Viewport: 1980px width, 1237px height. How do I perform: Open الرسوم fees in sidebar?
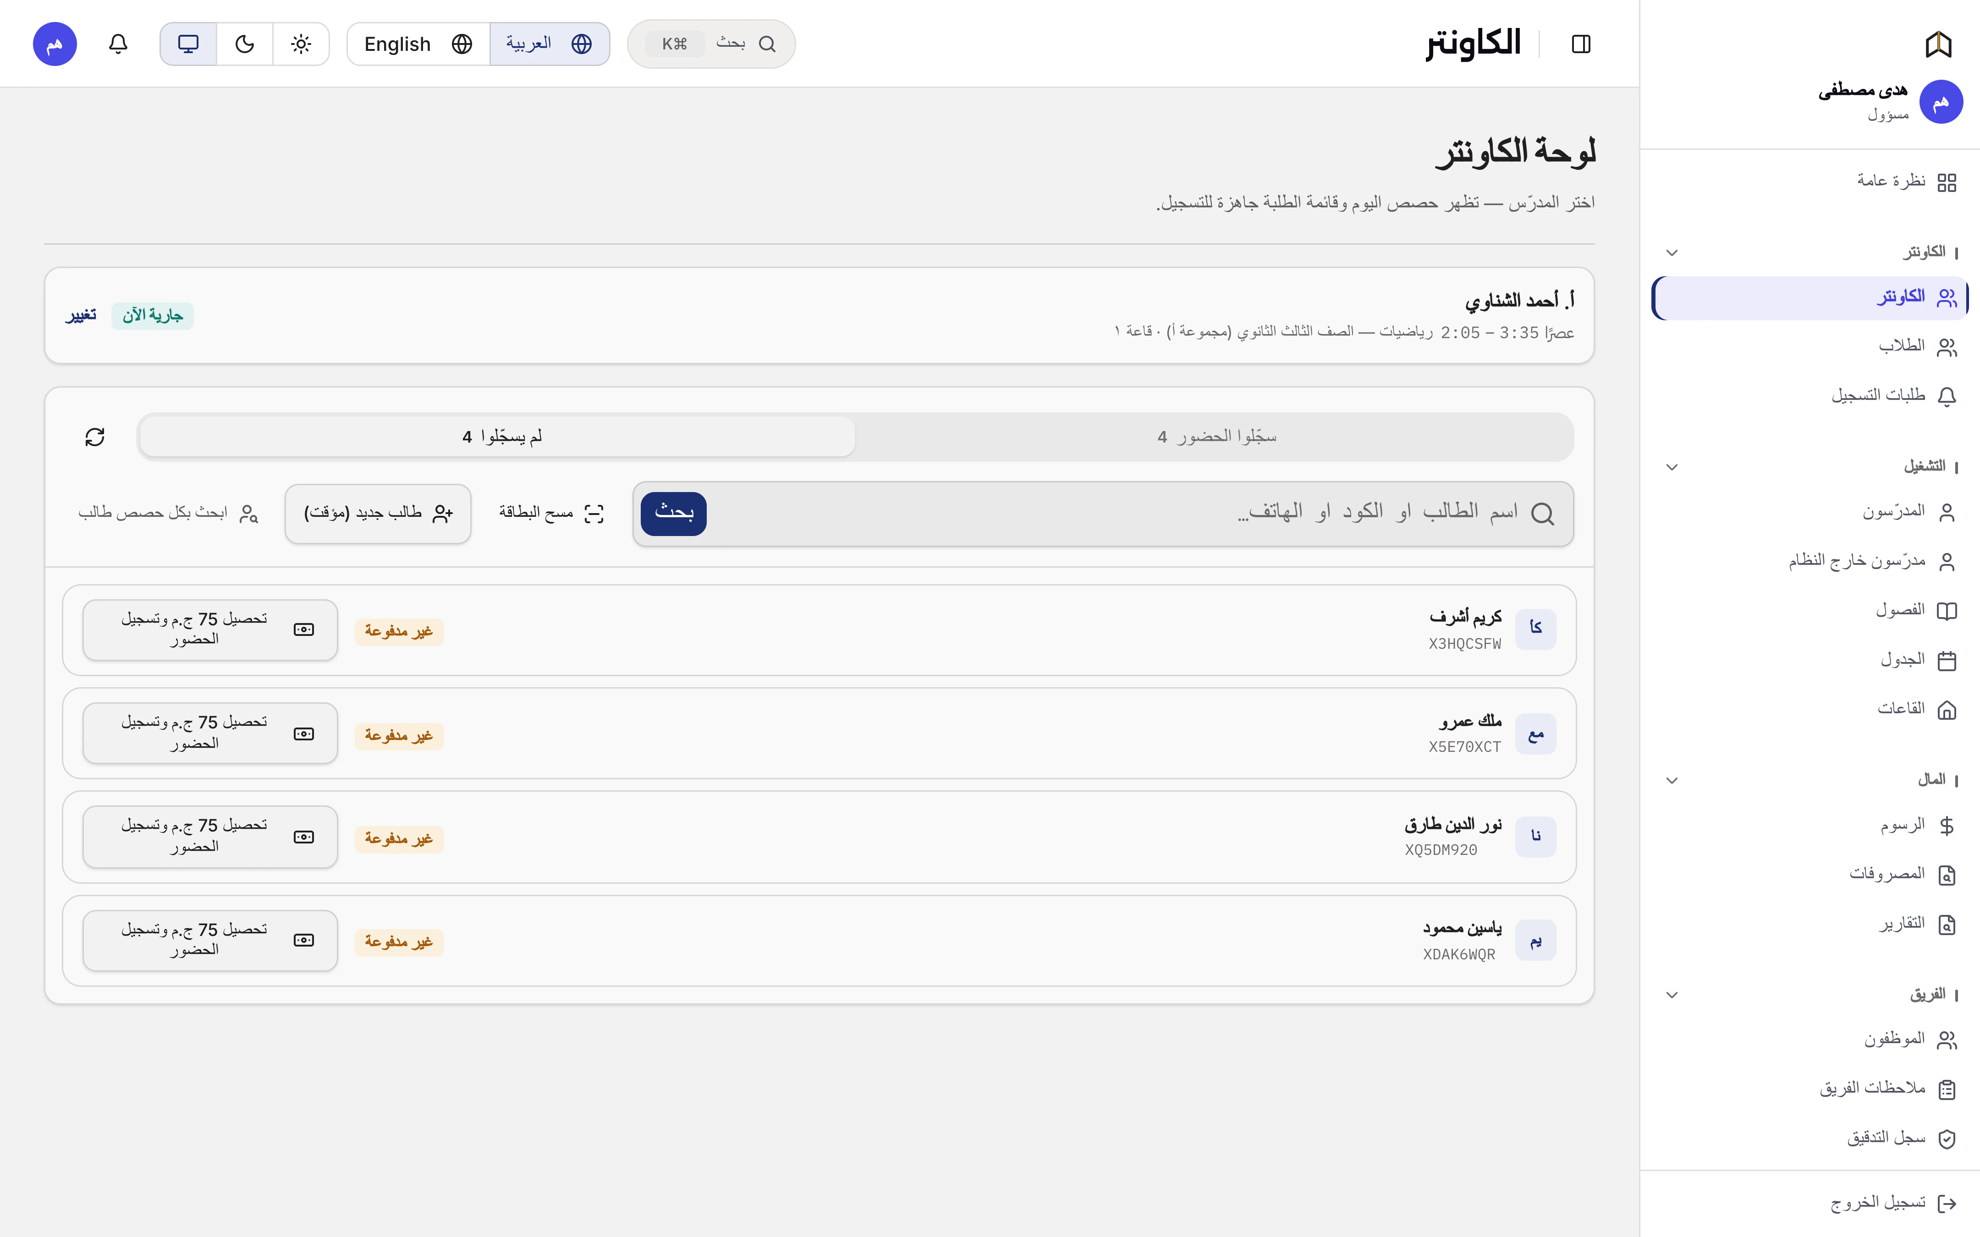(1810, 826)
